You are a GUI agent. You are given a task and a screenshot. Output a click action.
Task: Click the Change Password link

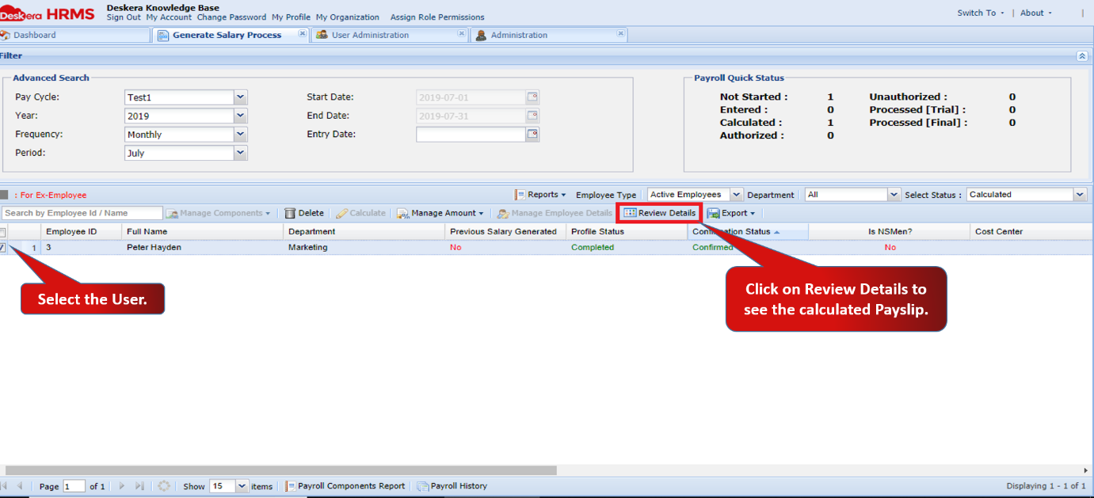pyautogui.click(x=231, y=17)
